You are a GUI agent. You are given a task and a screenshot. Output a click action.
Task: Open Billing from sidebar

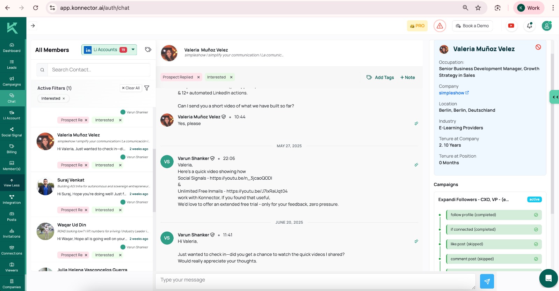tap(12, 149)
